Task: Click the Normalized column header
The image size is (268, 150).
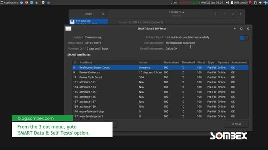Action: [x=171, y=62]
